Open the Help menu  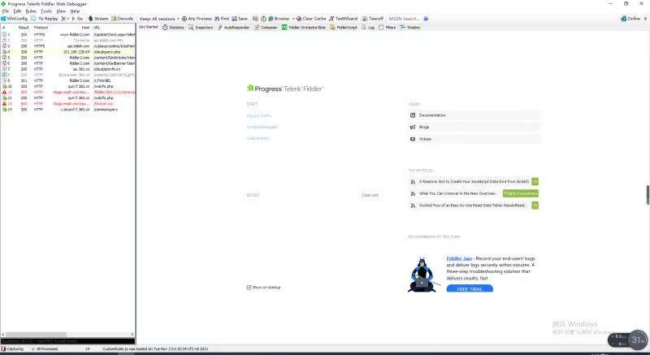click(x=75, y=11)
